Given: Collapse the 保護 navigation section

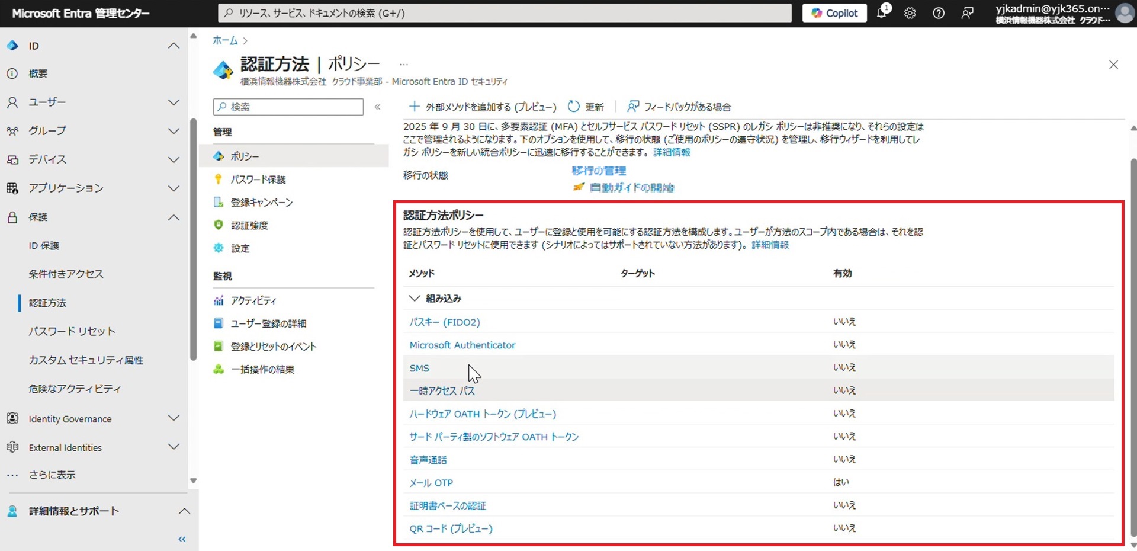Looking at the screenshot, I should (174, 217).
